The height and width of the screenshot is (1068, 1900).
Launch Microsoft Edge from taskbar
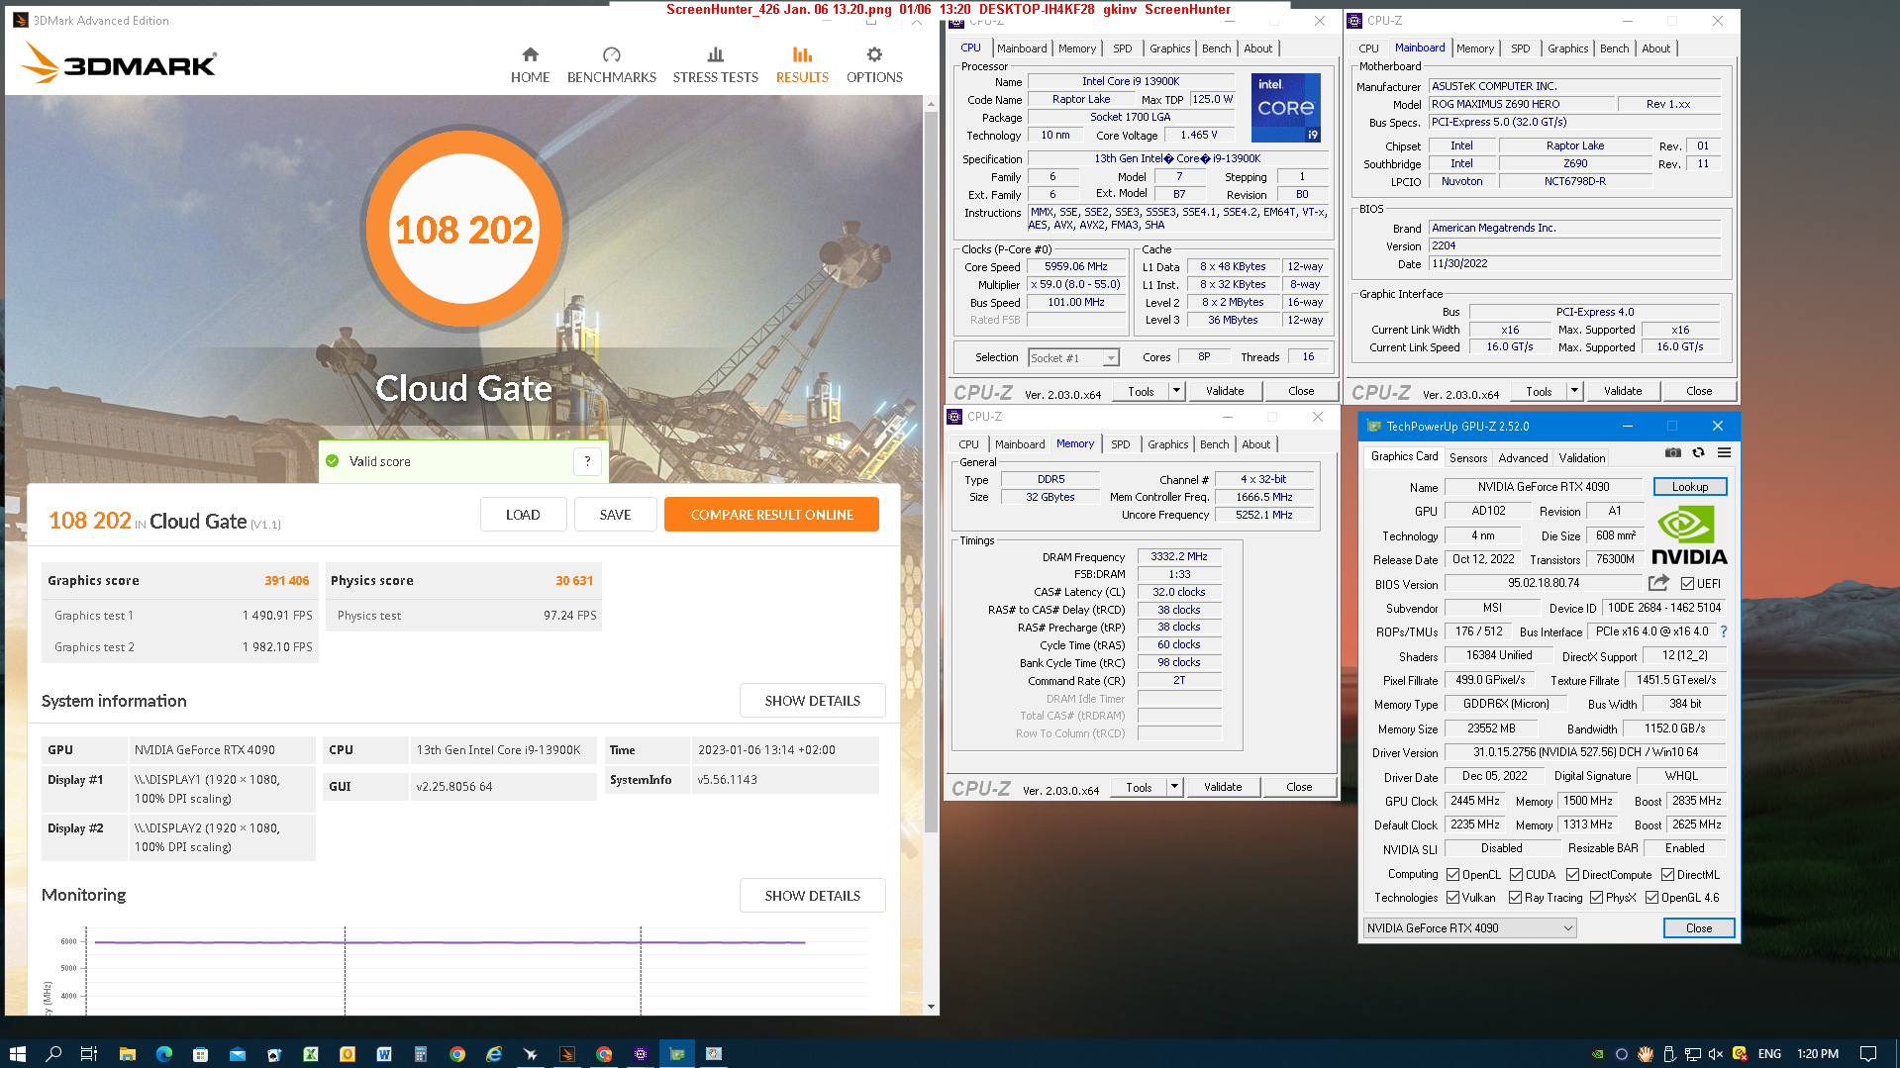pos(163,1054)
